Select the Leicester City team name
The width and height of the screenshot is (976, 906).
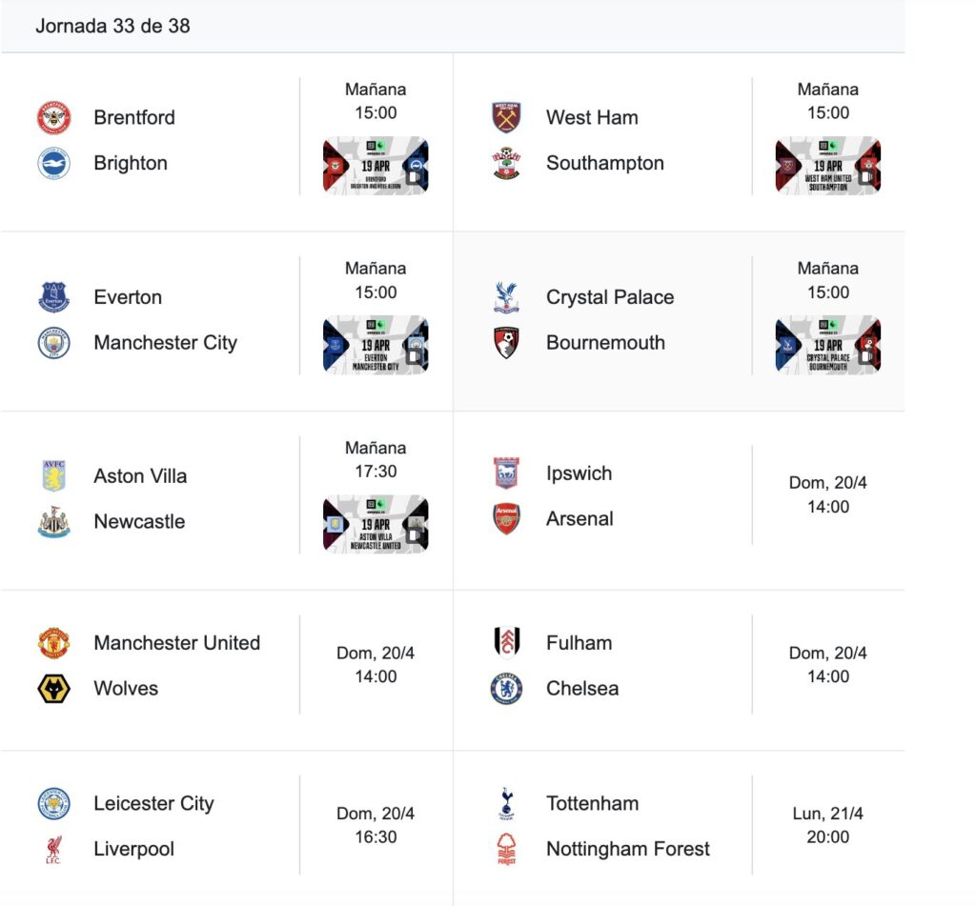point(153,803)
